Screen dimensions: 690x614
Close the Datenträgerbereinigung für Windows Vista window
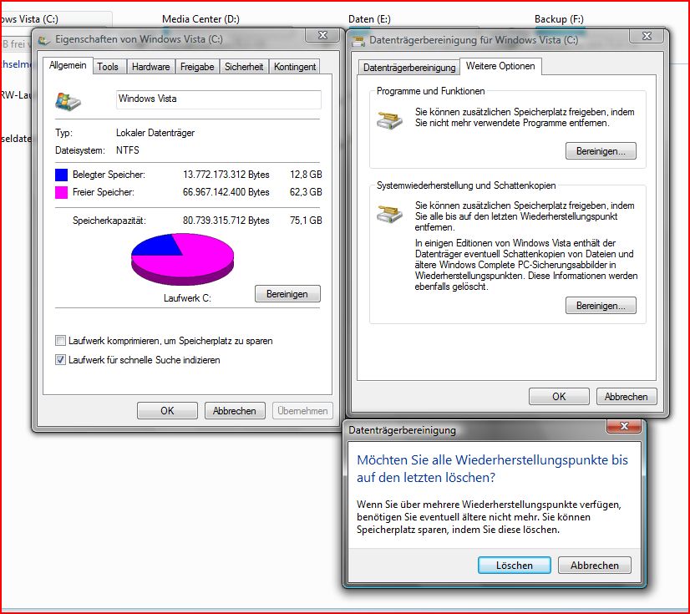[x=647, y=36]
